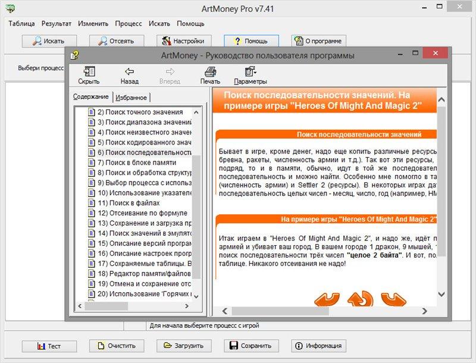Click the Помощь help button
This screenshot has width=476, height=363.
pos(251,41)
